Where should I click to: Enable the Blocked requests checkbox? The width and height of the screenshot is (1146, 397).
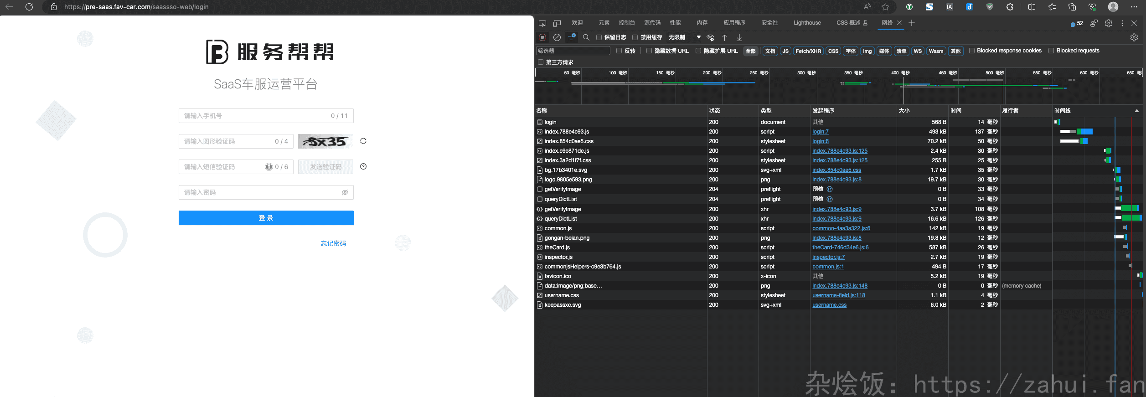1051,51
